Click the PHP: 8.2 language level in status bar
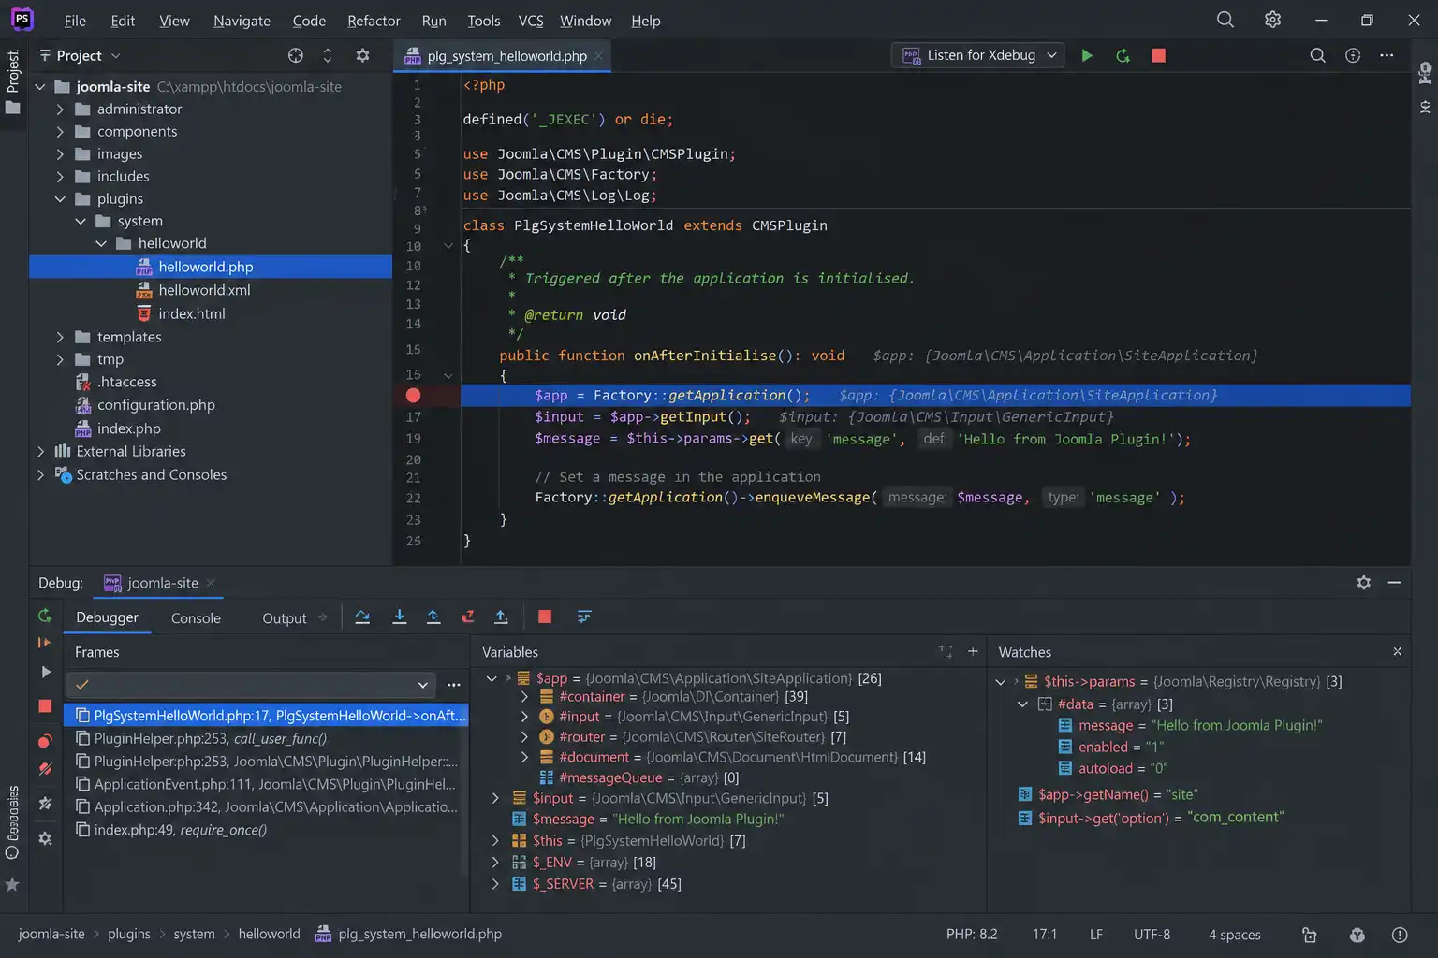The image size is (1438, 958). (972, 934)
